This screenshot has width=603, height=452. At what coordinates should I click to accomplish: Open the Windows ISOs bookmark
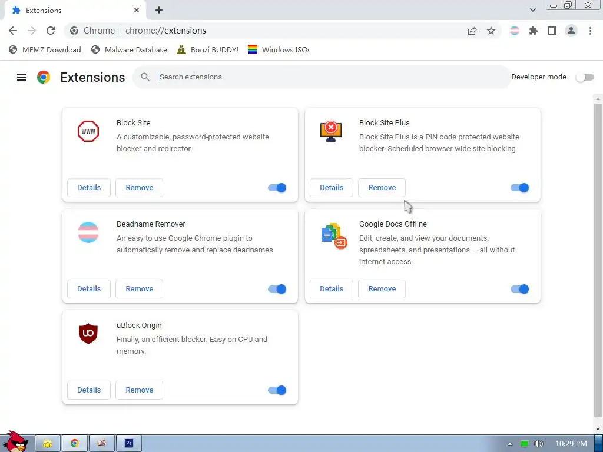click(x=279, y=49)
